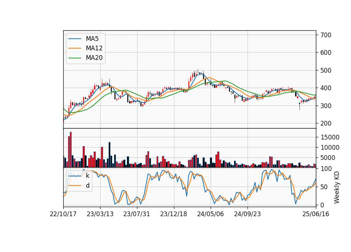351x252 pixels.
Task: Click the green MA20 legend line sample
Action: 75,58
